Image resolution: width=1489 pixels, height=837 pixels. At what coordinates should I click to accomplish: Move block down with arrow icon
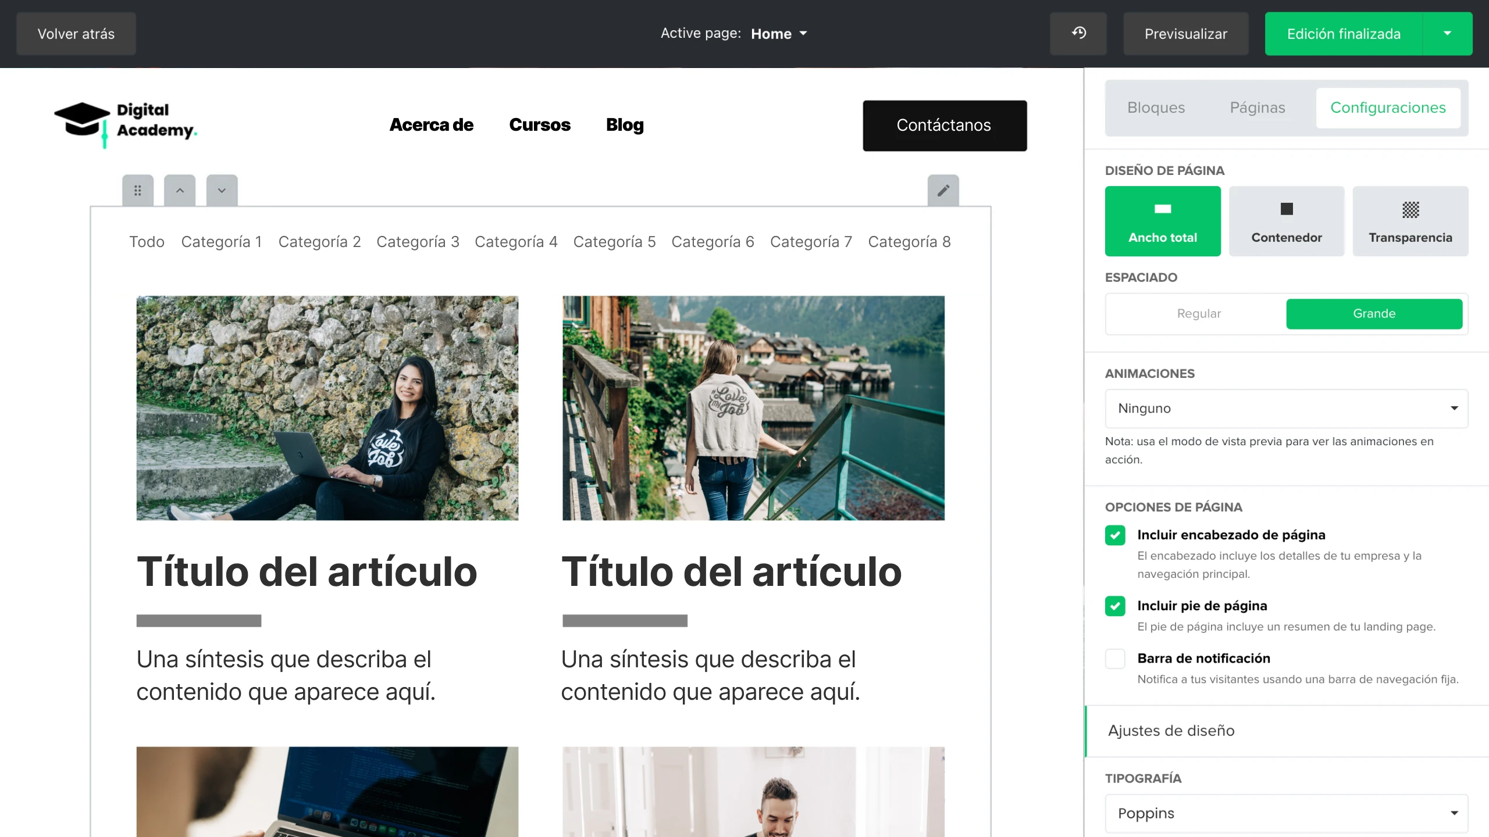(x=222, y=191)
